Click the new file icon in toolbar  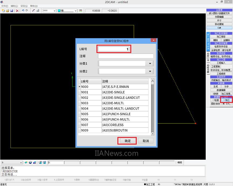3,11
